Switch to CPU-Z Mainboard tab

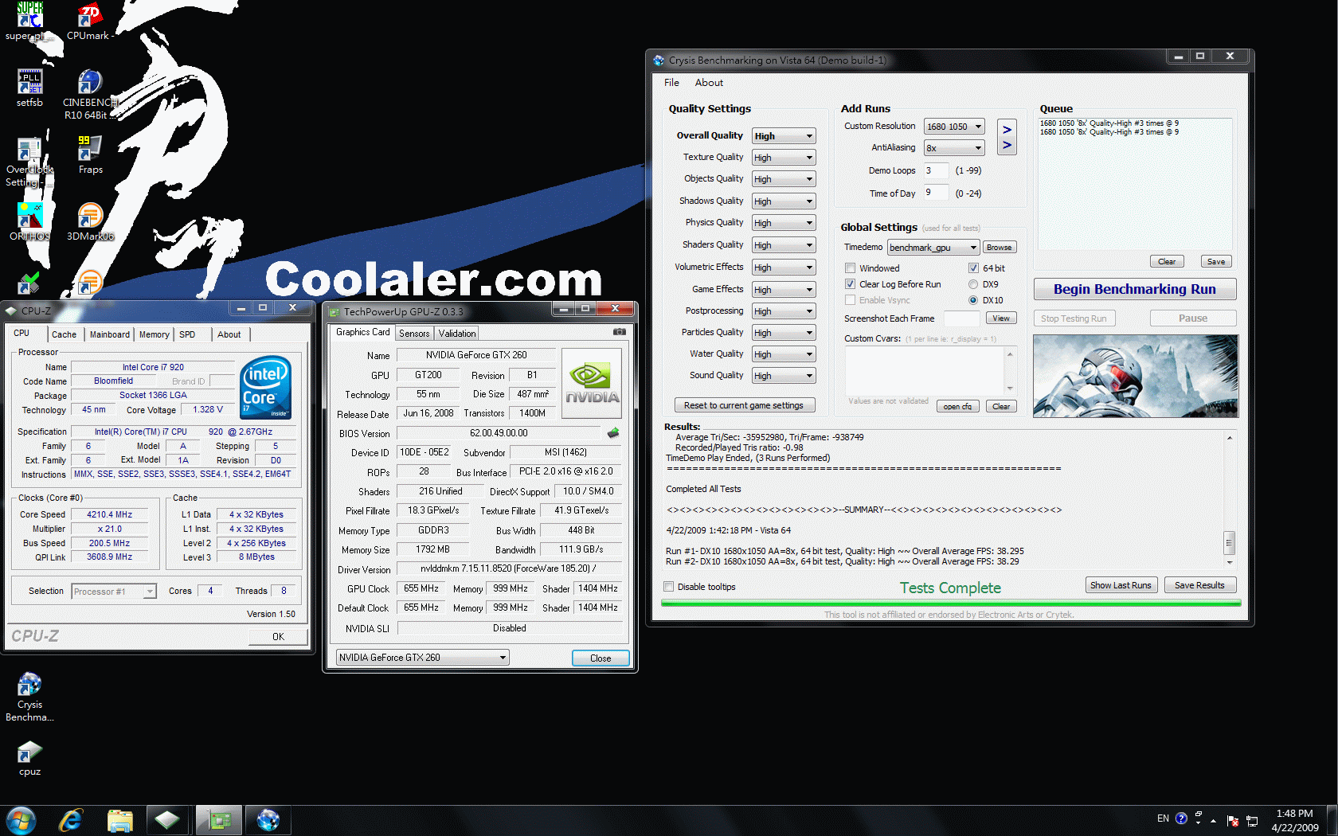coord(109,334)
